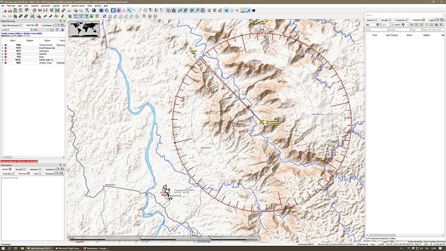
Task: Click the Open Flight Plan folder icon
Action: [10, 10]
